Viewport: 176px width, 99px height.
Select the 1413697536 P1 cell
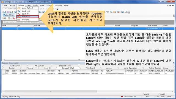[64, 73]
